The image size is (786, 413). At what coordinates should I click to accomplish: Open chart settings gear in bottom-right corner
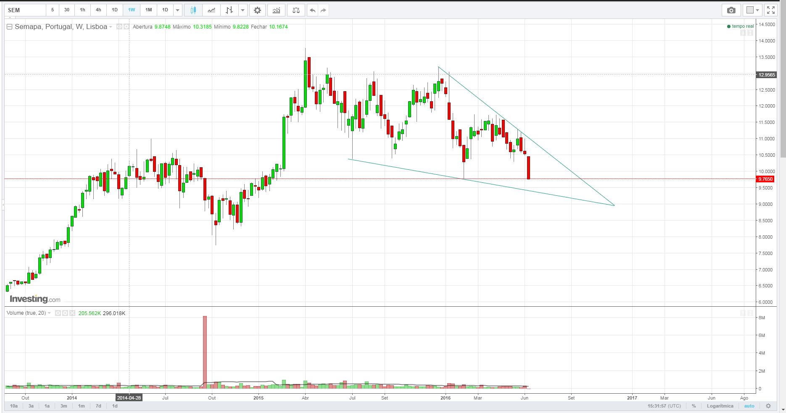point(768,406)
